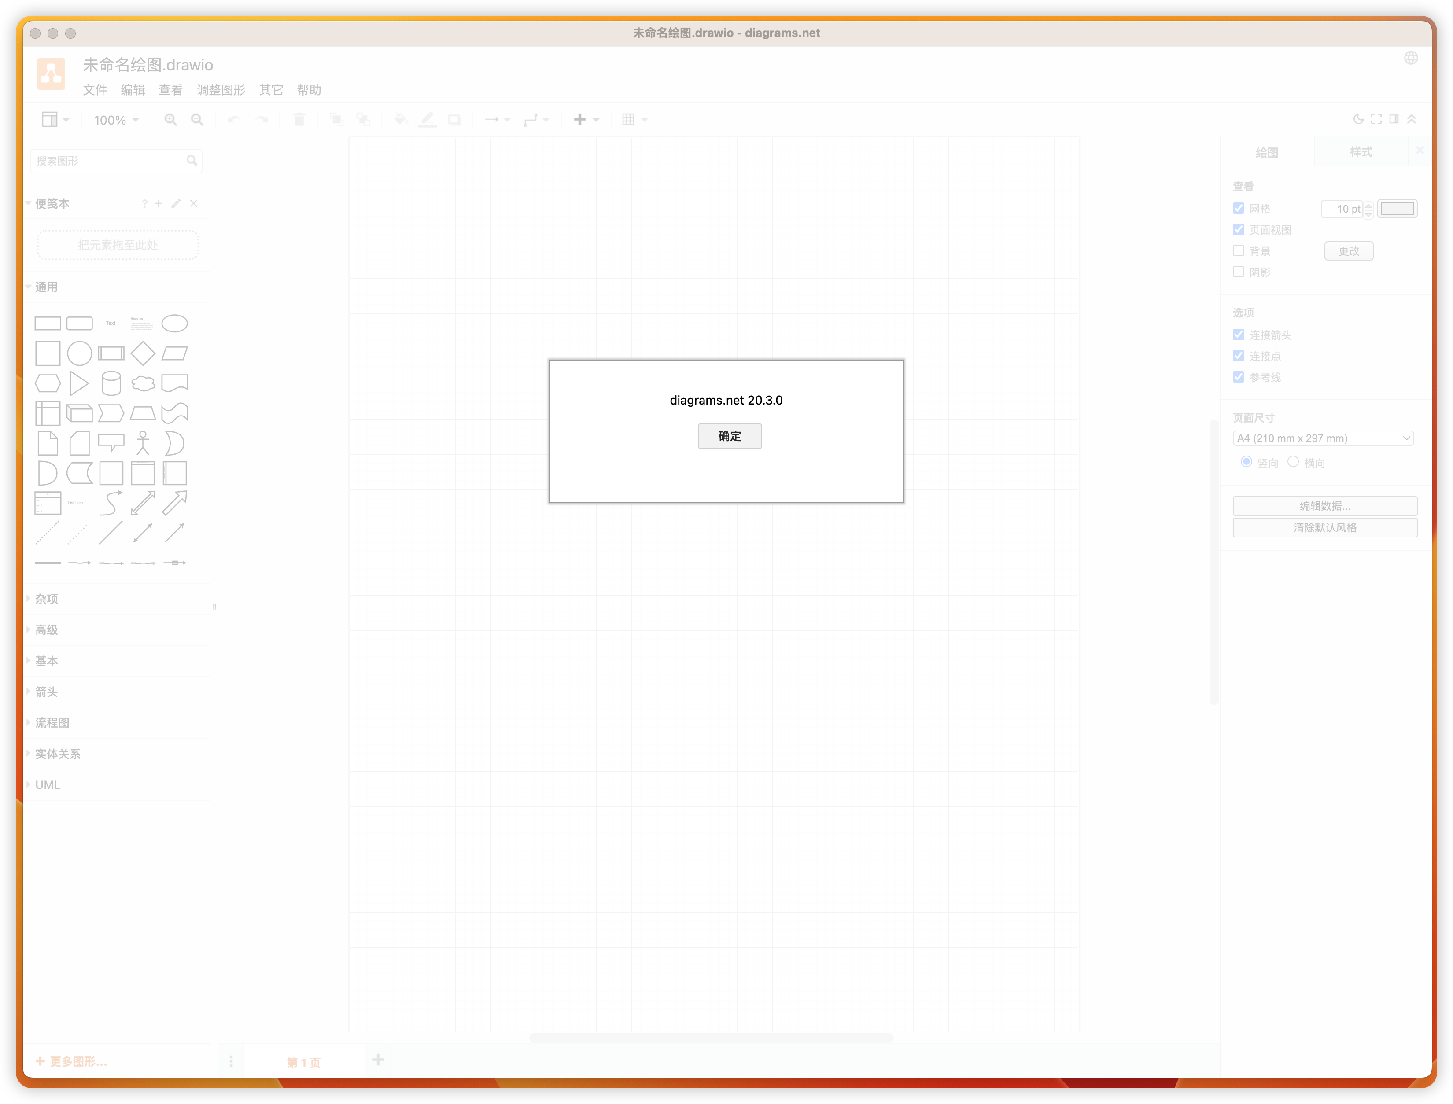Open the waypoints style dropdown
1453x1104 pixels.
[535, 120]
